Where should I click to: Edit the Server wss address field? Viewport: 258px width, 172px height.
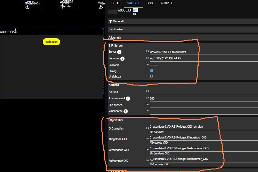[204, 52]
